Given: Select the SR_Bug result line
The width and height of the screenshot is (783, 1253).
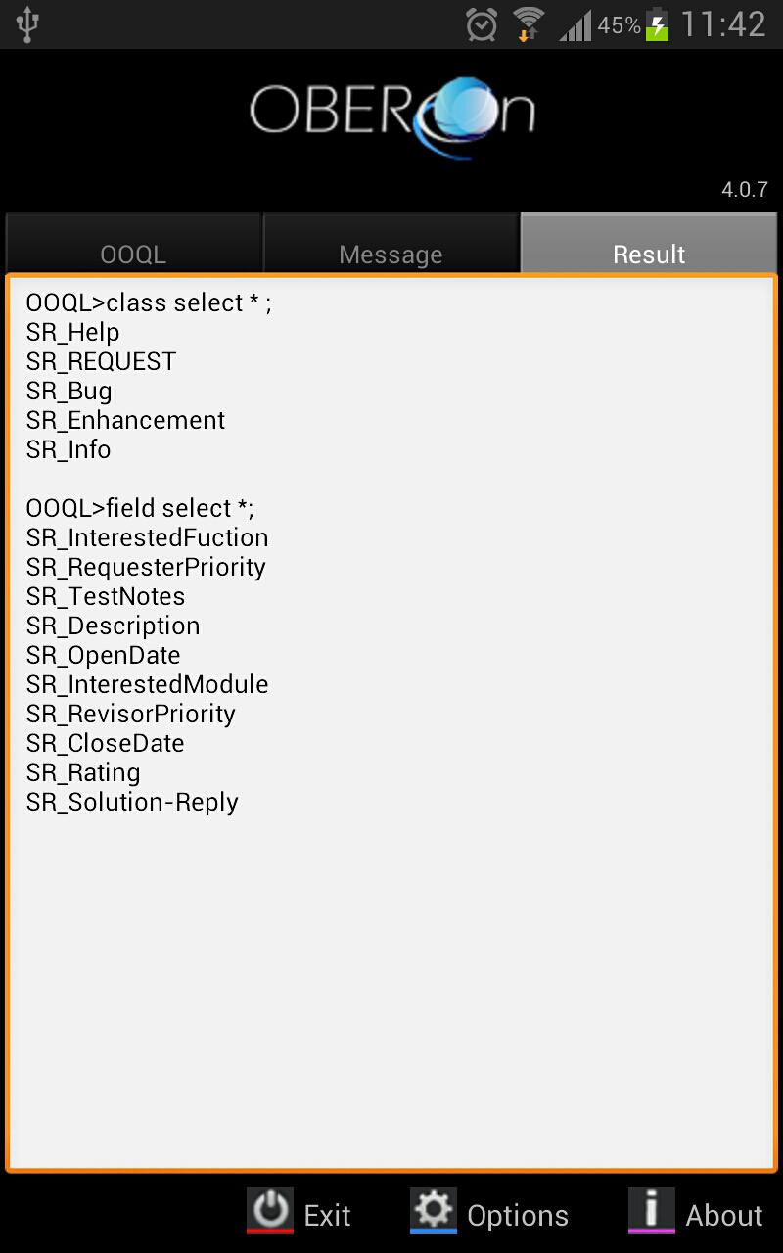Looking at the screenshot, I should [69, 391].
